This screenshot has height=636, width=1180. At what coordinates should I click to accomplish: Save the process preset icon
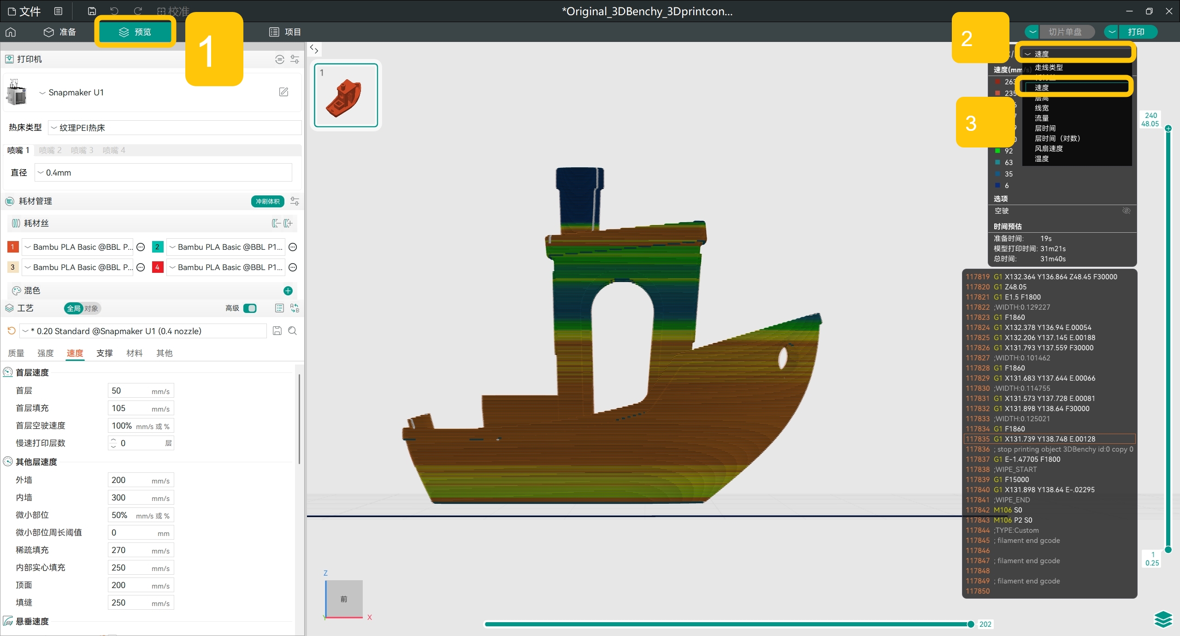(277, 331)
